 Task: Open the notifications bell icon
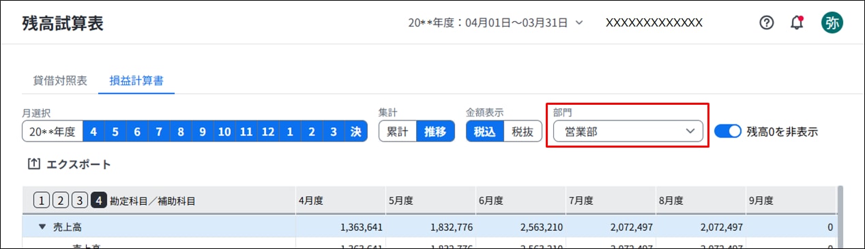click(x=796, y=22)
